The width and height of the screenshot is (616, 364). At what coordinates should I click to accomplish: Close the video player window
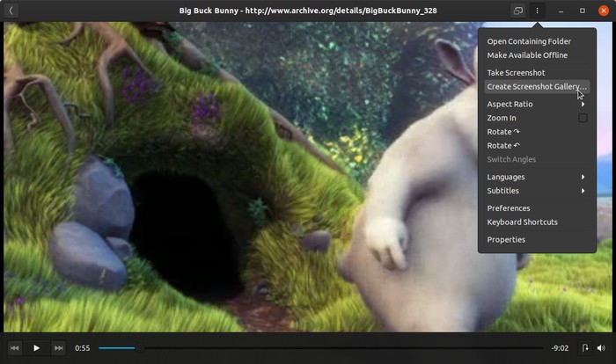coord(604,11)
